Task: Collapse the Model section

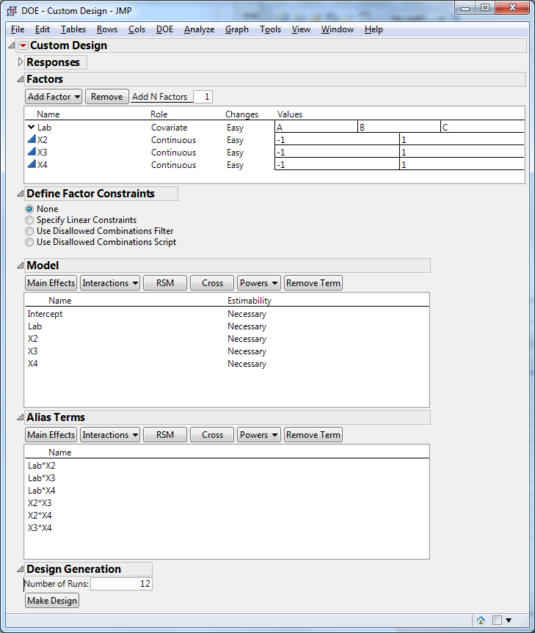Action: [21, 266]
